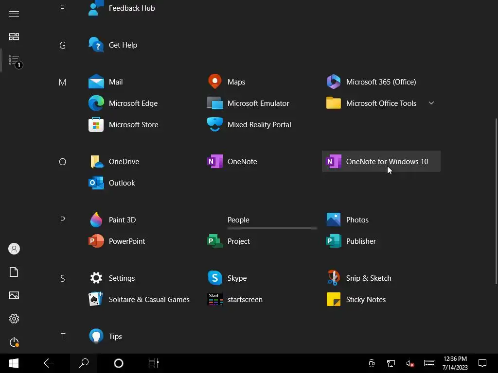Launch the OneNote app icon
This screenshot has height=373, width=498.
(x=214, y=161)
